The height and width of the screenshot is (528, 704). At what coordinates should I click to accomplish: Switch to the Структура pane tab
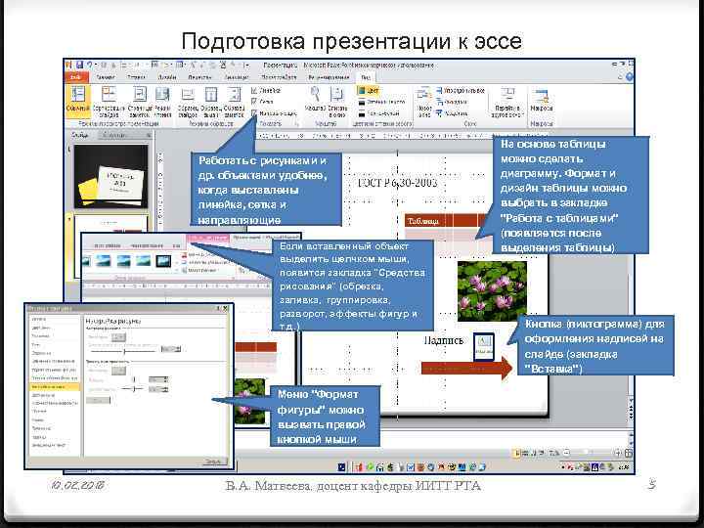[113, 135]
